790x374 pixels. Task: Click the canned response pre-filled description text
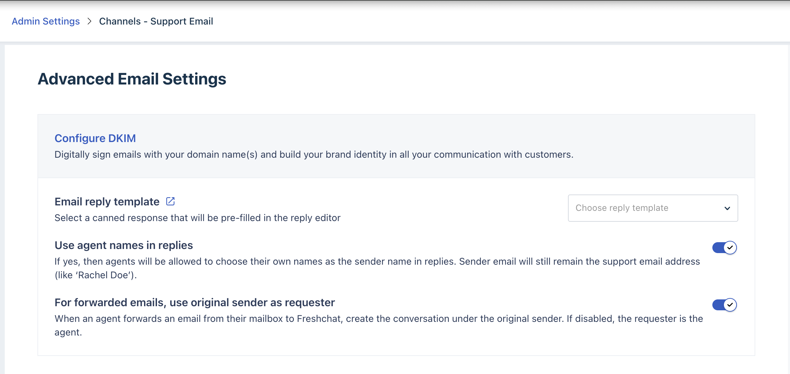coord(197,218)
